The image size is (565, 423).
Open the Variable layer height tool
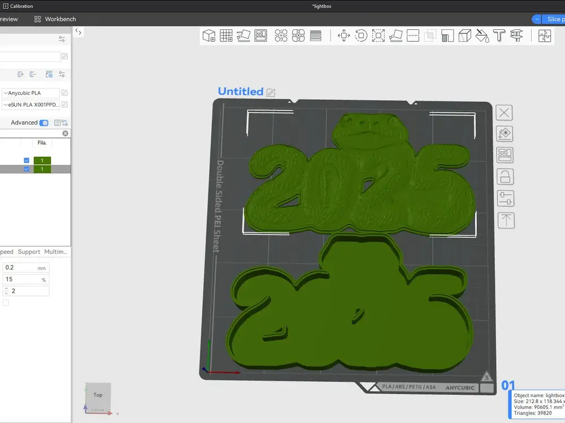click(x=316, y=36)
